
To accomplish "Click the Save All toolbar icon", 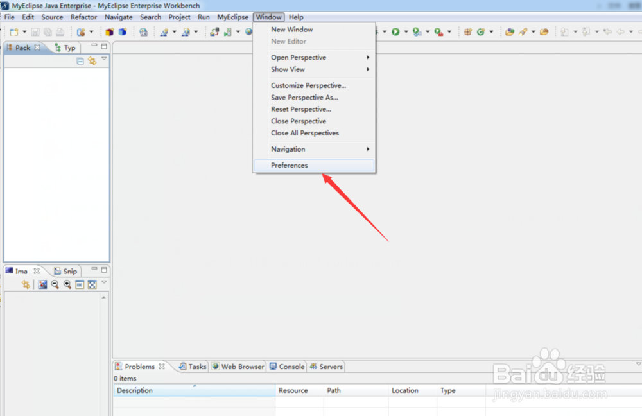I will tap(48, 32).
